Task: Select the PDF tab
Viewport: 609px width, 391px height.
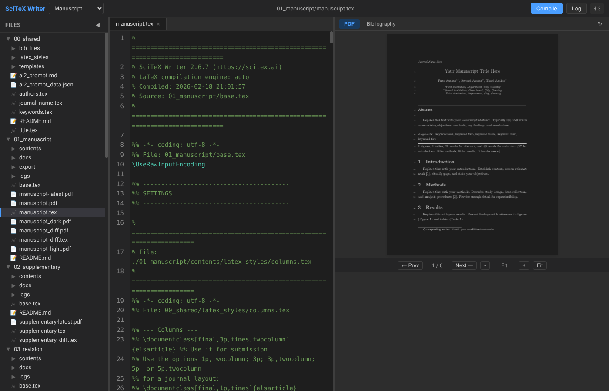Action: pyautogui.click(x=349, y=24)
